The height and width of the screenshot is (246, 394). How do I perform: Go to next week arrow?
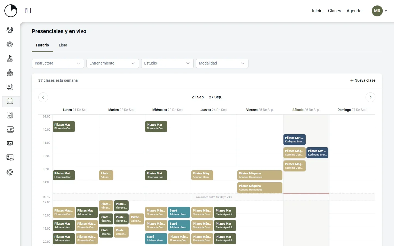pos(370,97)
